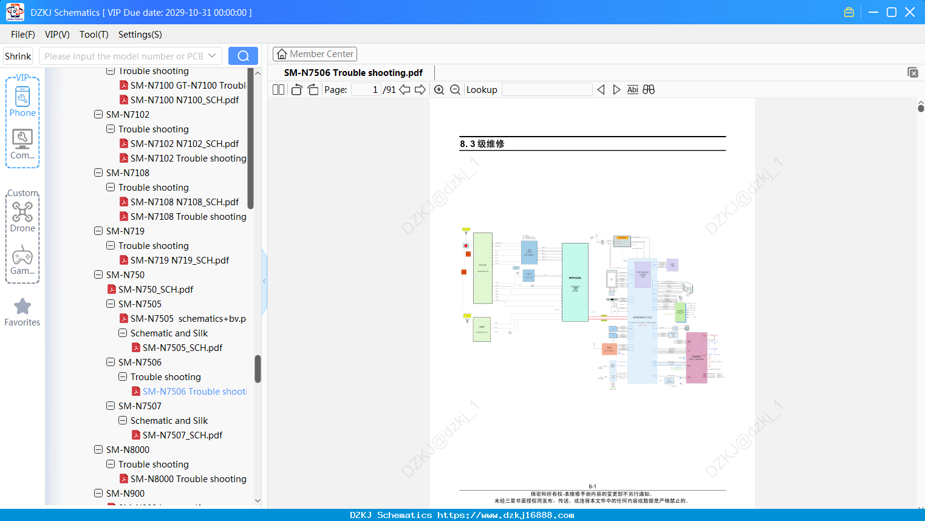This screenshot has height=521, width=925.
Task: Click PDF icon of SM-N7507_SCH.pdf
Action: [x=136, y=435]
